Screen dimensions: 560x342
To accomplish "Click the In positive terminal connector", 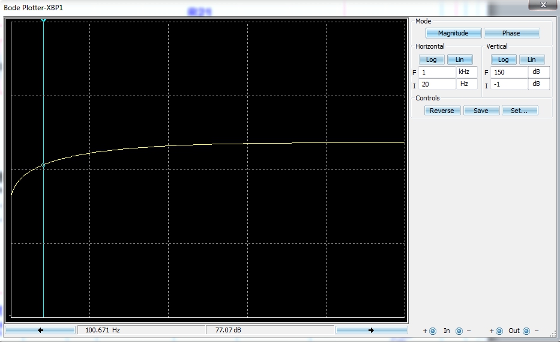I will click(x=433, y=331).
